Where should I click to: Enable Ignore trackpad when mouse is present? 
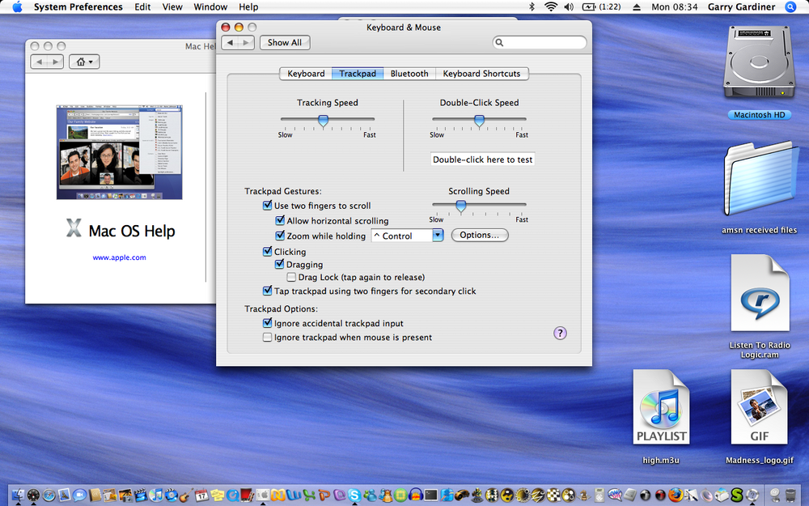point(267,337)
